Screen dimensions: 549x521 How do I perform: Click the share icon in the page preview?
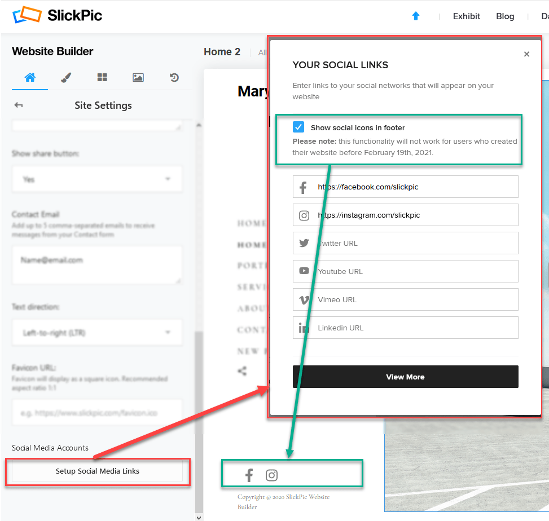[x=242, y=371]
